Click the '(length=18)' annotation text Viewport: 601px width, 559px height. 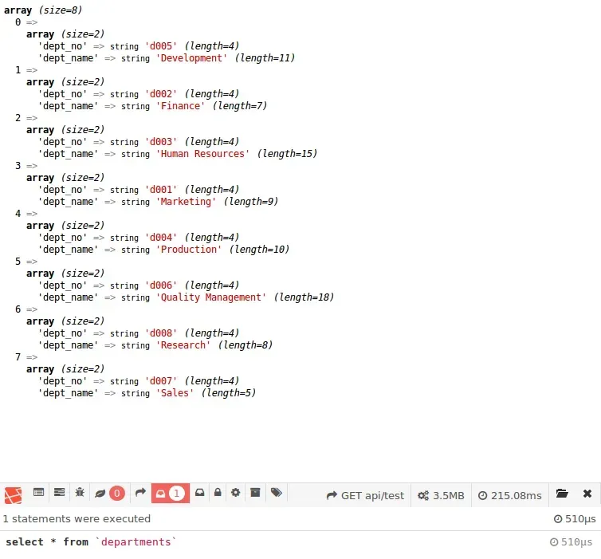pos(304,297)
